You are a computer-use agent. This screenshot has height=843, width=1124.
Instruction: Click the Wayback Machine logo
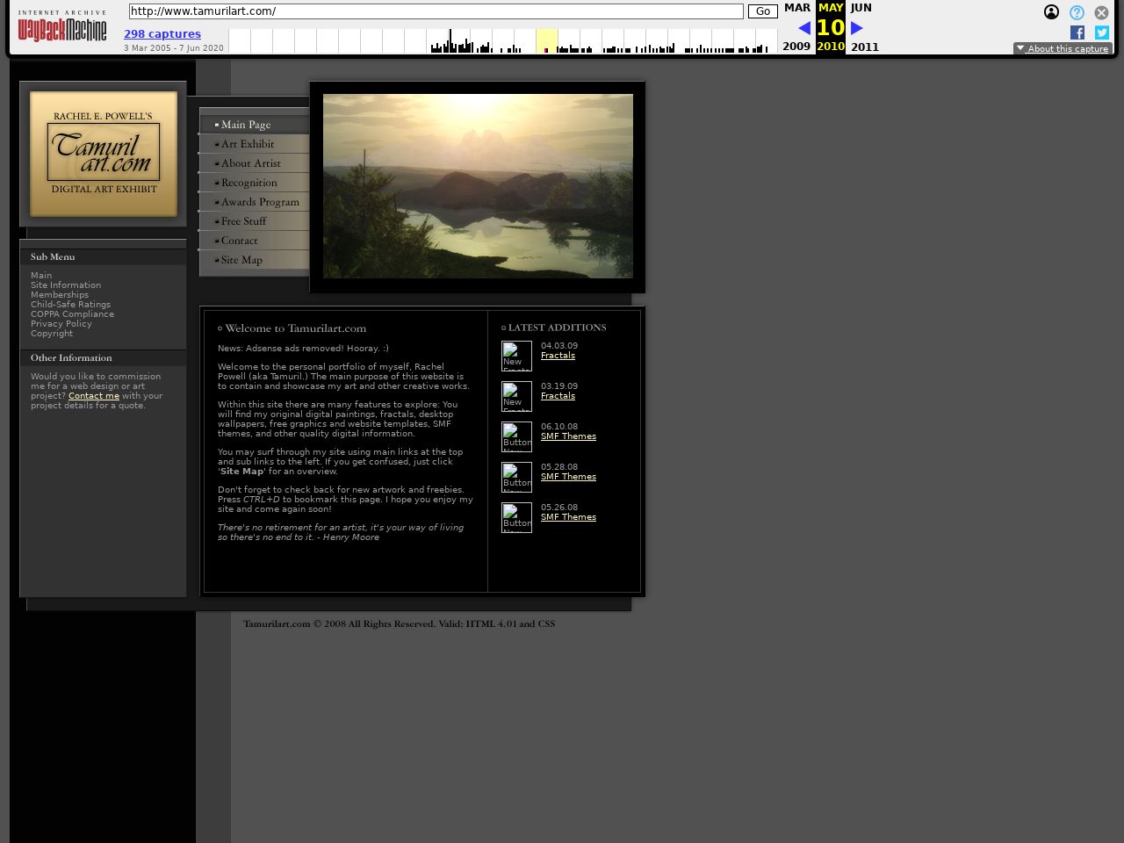point(62,28)
